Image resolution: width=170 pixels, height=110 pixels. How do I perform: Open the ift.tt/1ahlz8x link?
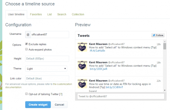click(97, 51)
